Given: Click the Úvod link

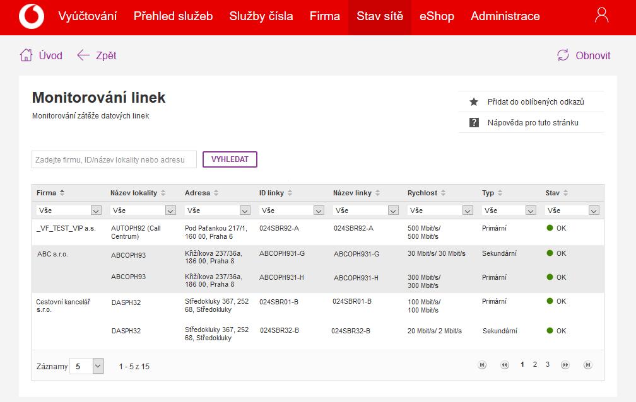Looking at the screenshot, I should (50, 55).
